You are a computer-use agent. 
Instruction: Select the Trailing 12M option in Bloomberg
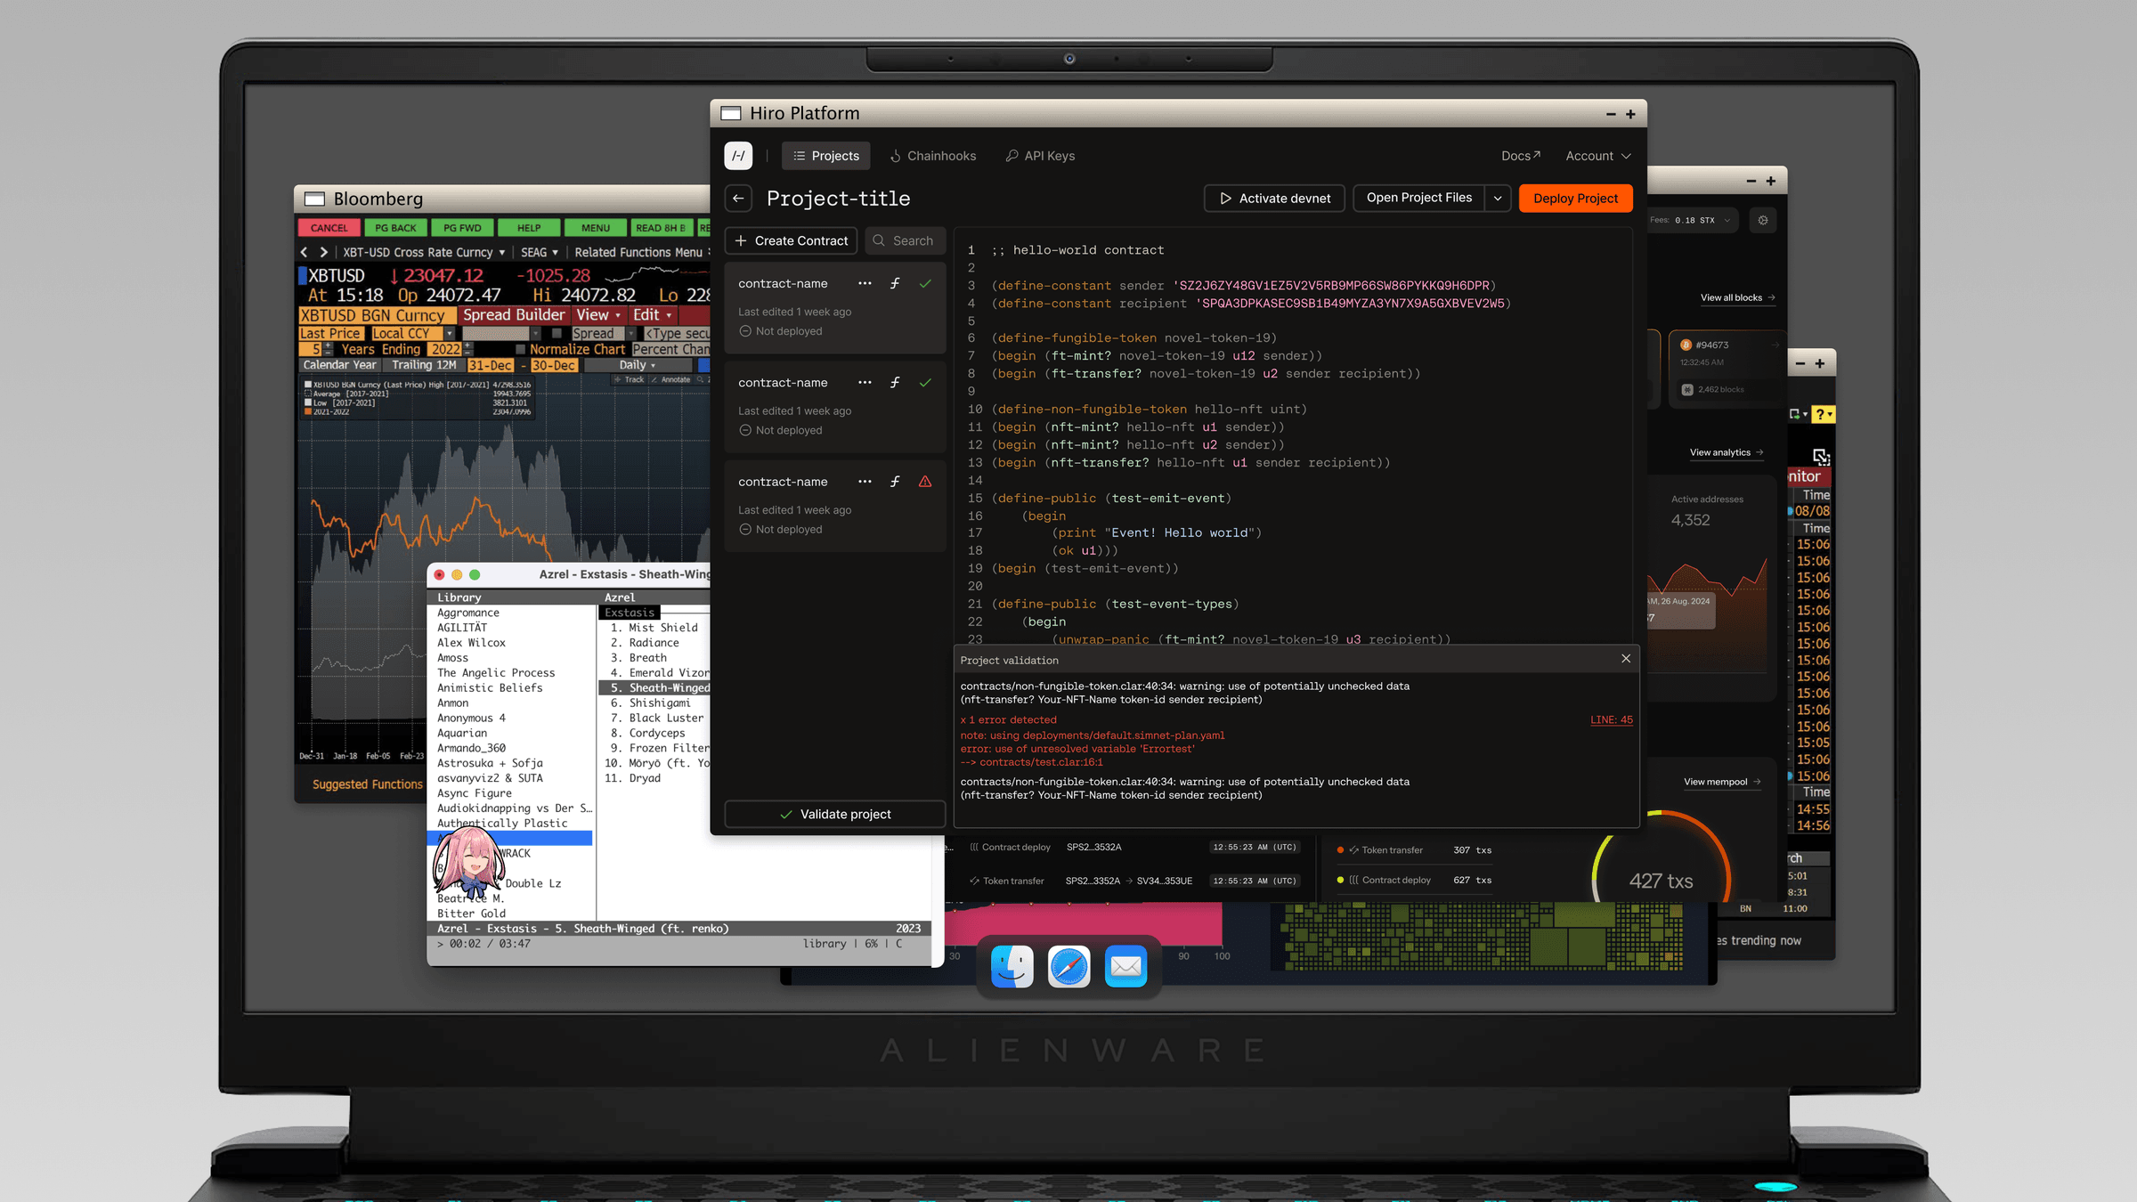tap(424, 365)
